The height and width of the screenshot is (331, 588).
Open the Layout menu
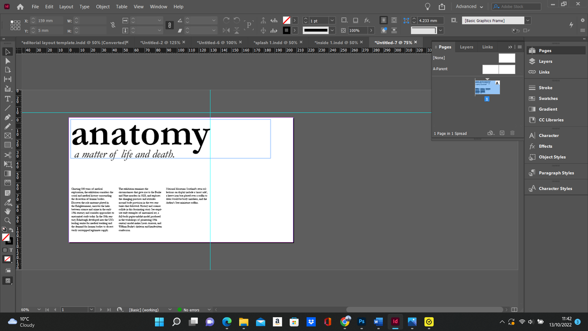(66, 7)
